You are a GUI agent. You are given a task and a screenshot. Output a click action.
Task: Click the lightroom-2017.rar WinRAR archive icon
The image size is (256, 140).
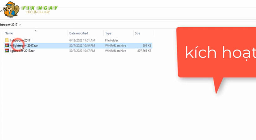coord(7,50)
